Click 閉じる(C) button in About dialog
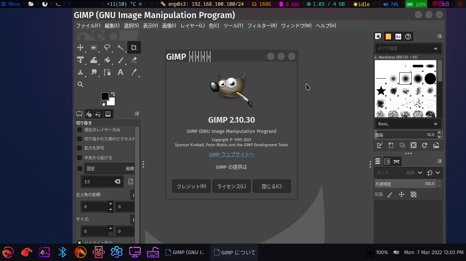Image resolution: width=466 pixels, height=261 pixels. (x=272, y=186)
